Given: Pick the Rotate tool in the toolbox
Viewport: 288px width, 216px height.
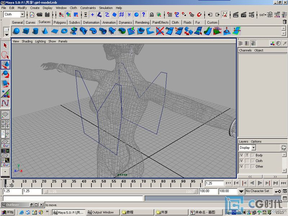Looking at the screenshot, I should [x=5, y=74].
